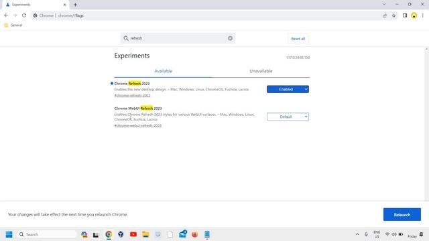Open the General bookmarks folder
This screenshot has width=429, height=241.
point(13,25)
